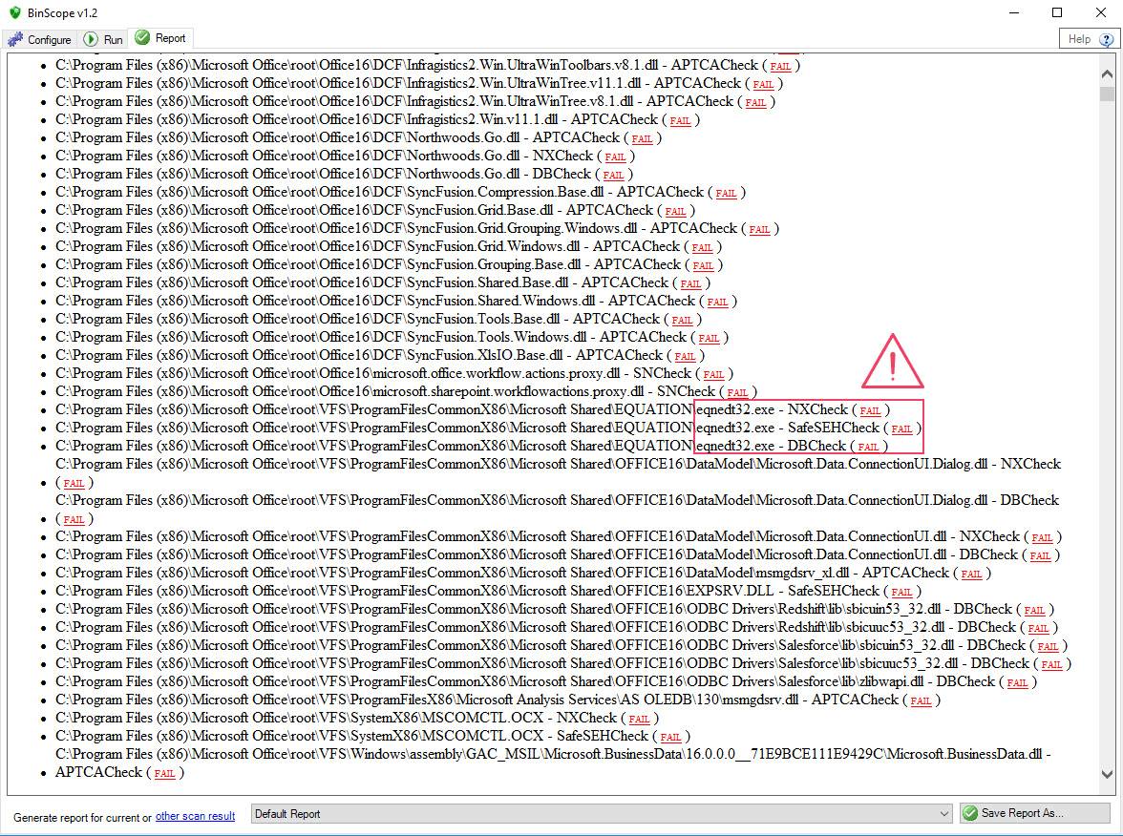
Task: Open FAIL link for SyncFusion.Tools.Windows.dll
Action: pyautogui.click(x=709, y=338)
